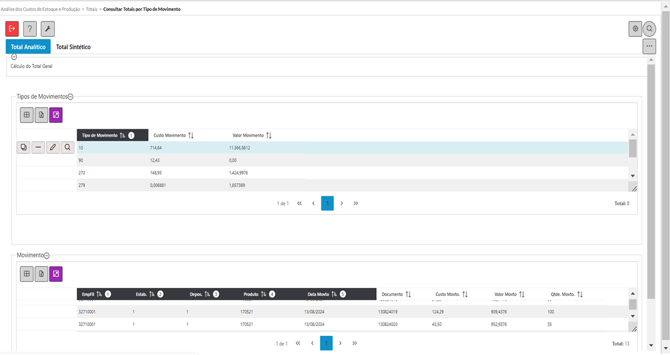Click purple expand icon in Movimento section
Viewport: 670px width, 355px height.
point(56,274)
